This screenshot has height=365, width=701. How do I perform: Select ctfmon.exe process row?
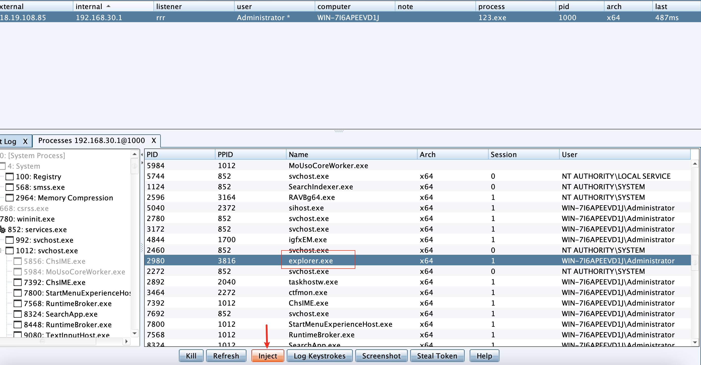click(418, 293)
